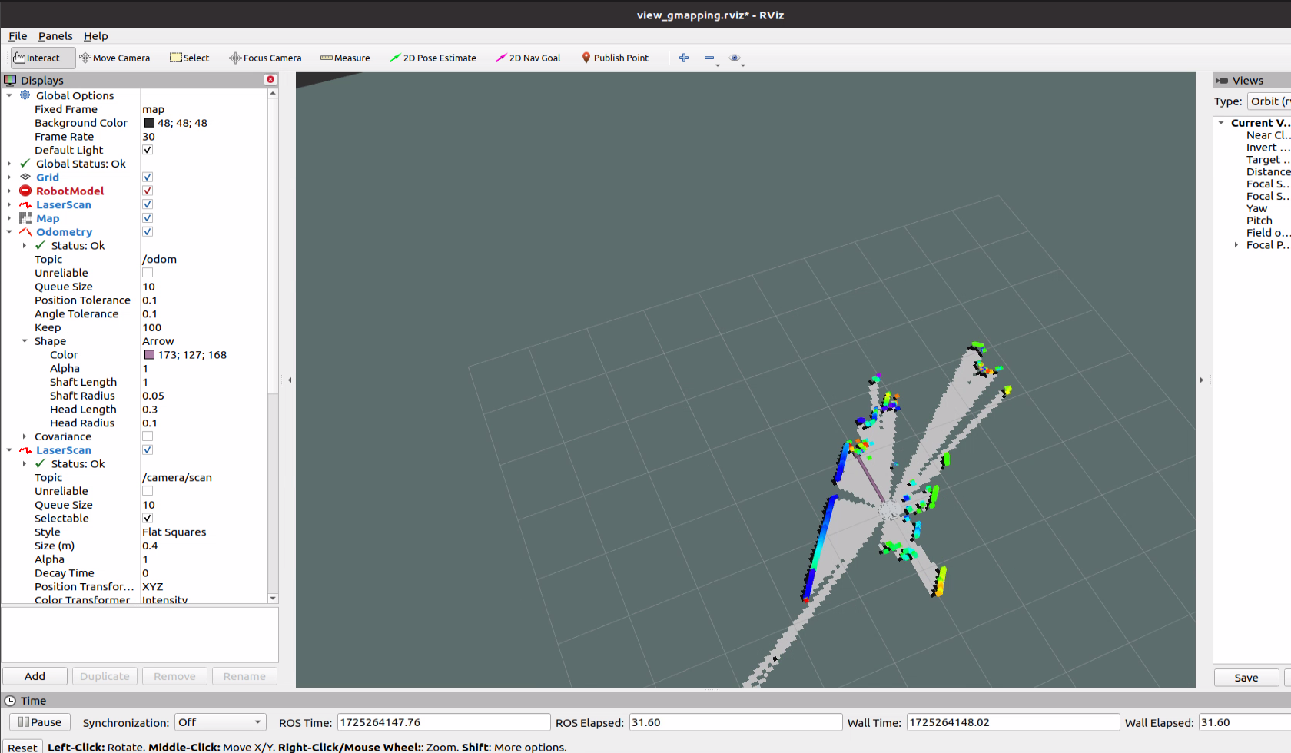Select the 2D Nav Goal tool
Image resolution: width=1291 pixels, height=753 pixels.
pos(528,58)
